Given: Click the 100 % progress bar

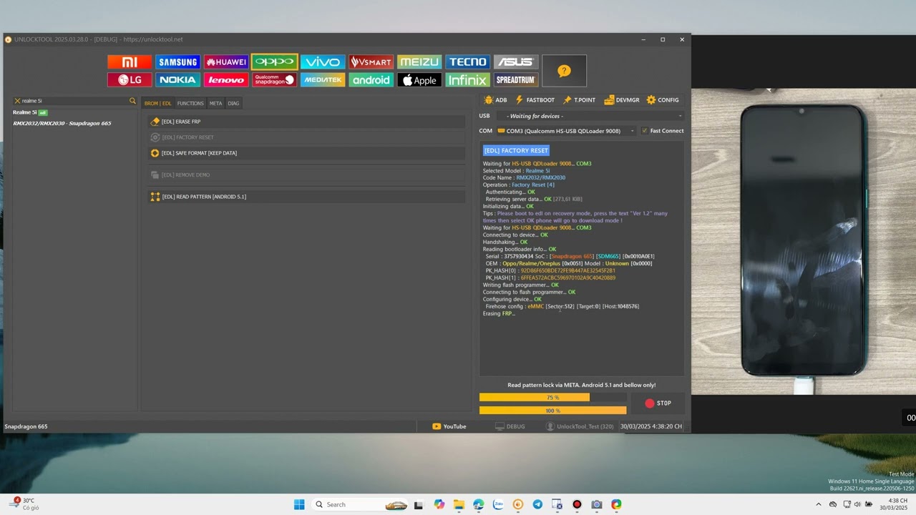Looking at the screenshot, I should tap(552, 411).
